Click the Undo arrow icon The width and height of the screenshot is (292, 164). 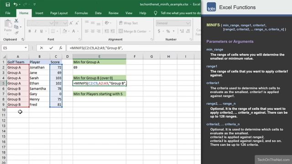point(16,4)
